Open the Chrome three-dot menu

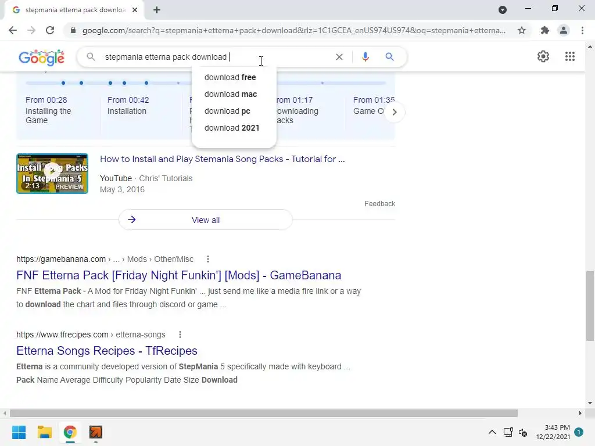(582, 30)
